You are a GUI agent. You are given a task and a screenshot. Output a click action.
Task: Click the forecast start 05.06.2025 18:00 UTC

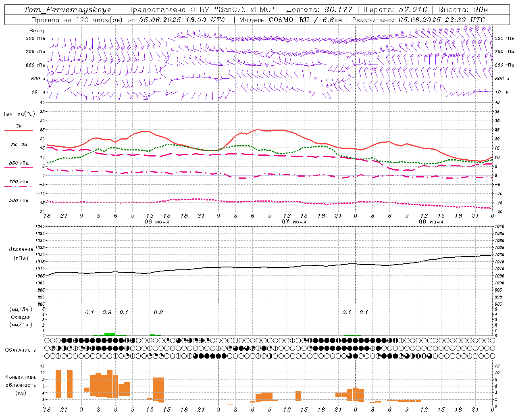[x=182, y=20]
